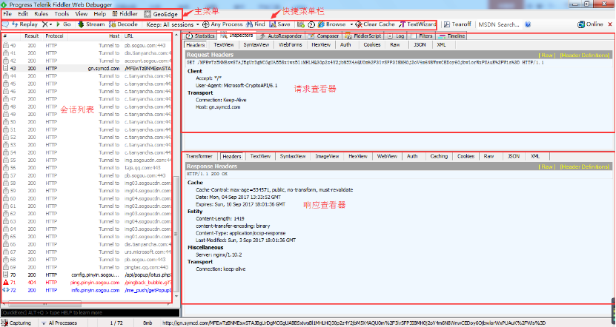Click the blue help icon beside MSDN Search
The height and width of the screenshot is (327, 616).
coord(528,24)
